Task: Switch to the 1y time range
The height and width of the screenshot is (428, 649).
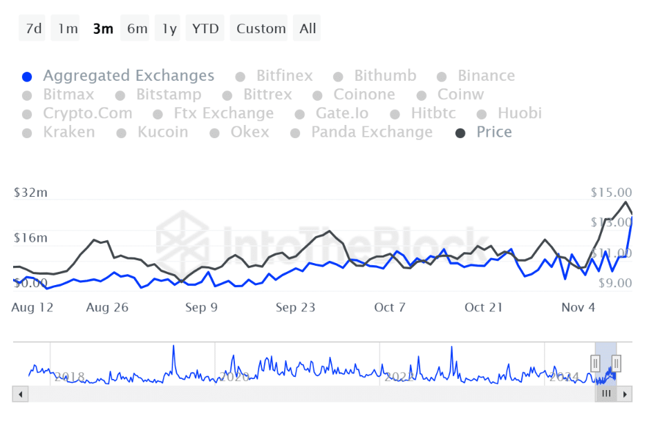Action: (169, 28)
